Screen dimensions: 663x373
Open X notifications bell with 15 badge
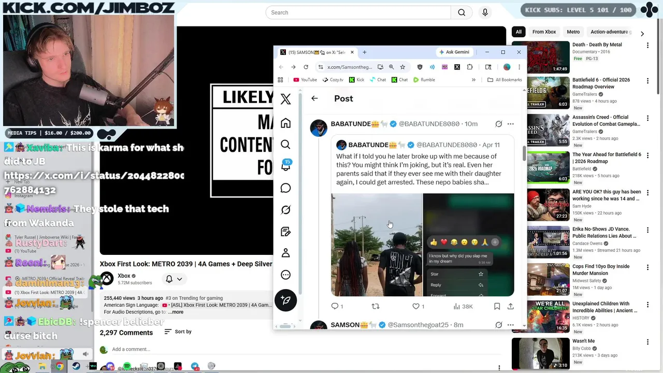point(285,166)
